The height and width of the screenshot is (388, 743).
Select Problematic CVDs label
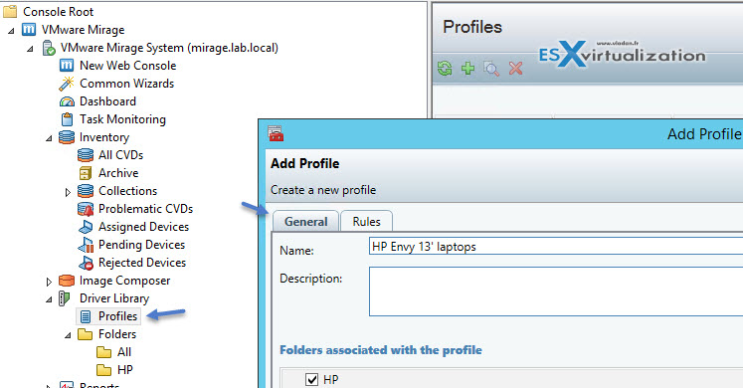point(145,209)
